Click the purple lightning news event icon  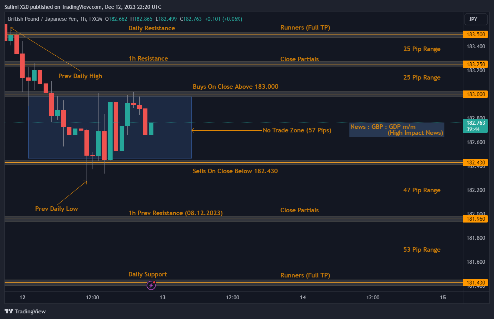pyautogui.click(x=151, y=285)
